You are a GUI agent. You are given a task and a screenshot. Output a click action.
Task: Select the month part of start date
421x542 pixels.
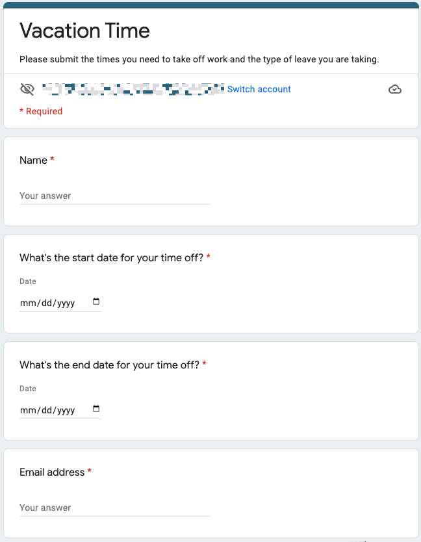click(x=28, y=303)
